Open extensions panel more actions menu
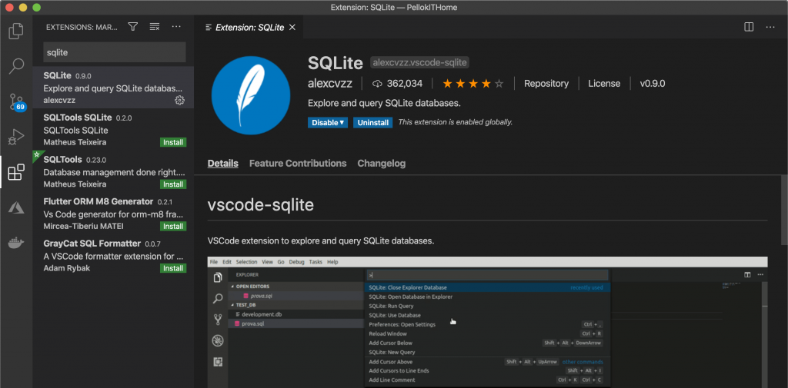 (x=176, y=27)
